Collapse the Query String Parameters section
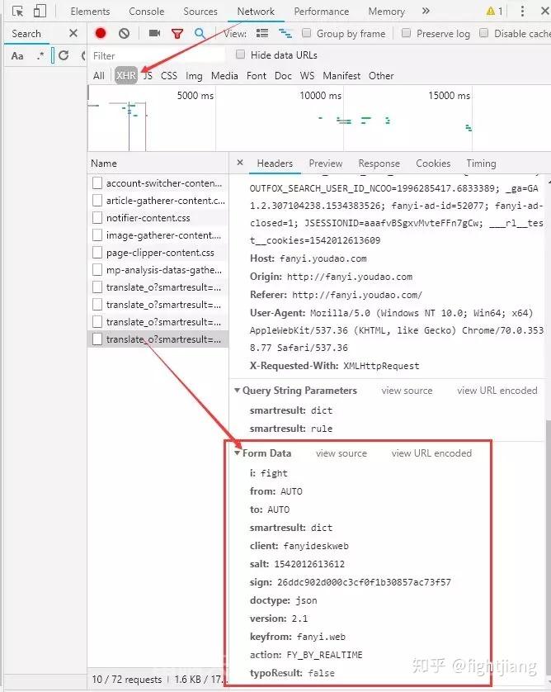 (238, 390)
